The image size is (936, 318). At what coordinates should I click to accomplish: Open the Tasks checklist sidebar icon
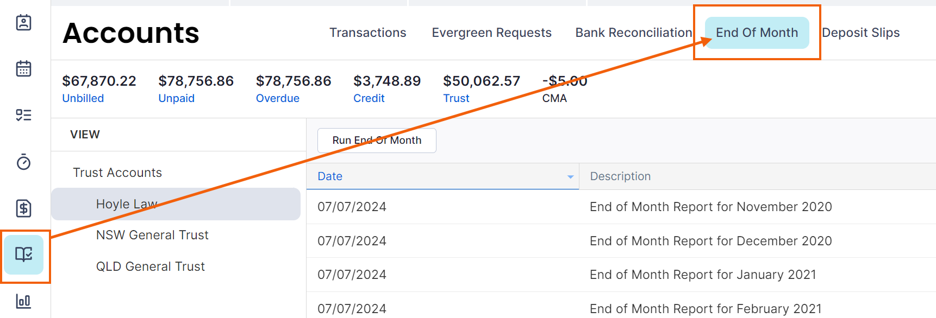coord(23,115)
